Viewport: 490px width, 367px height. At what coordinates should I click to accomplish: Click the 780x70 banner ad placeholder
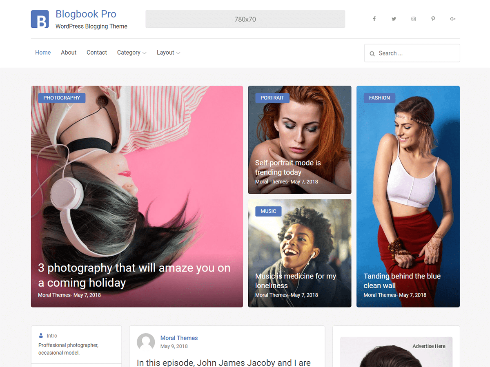[x=245, y=19]
